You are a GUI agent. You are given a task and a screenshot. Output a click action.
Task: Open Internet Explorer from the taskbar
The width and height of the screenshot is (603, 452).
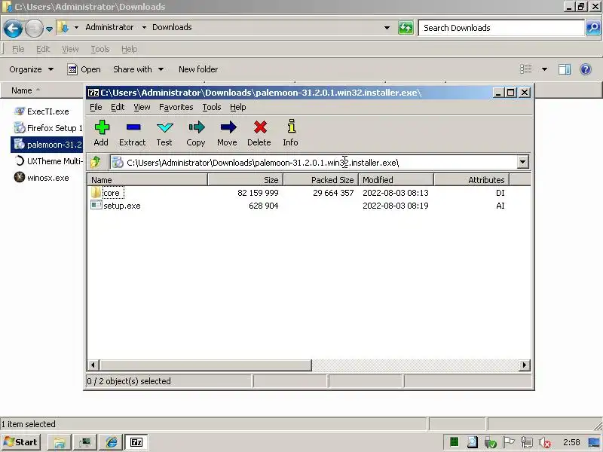112,442
